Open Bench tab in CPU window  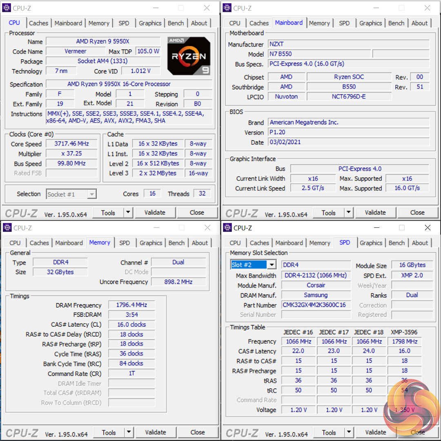pyautogui.click(x=176, y=23)
